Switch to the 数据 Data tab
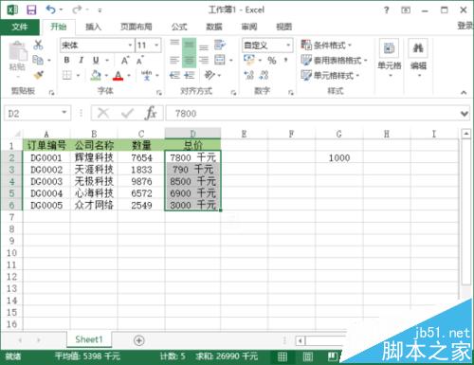474x365 pixels. [x=214, y=27]
